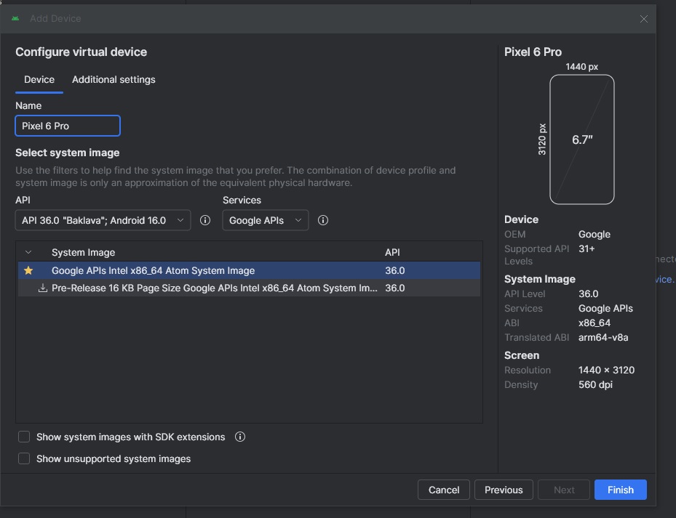676x518 pixels.
Task: Click the info icon next to Services dropdown
Action: pos(323,220)
